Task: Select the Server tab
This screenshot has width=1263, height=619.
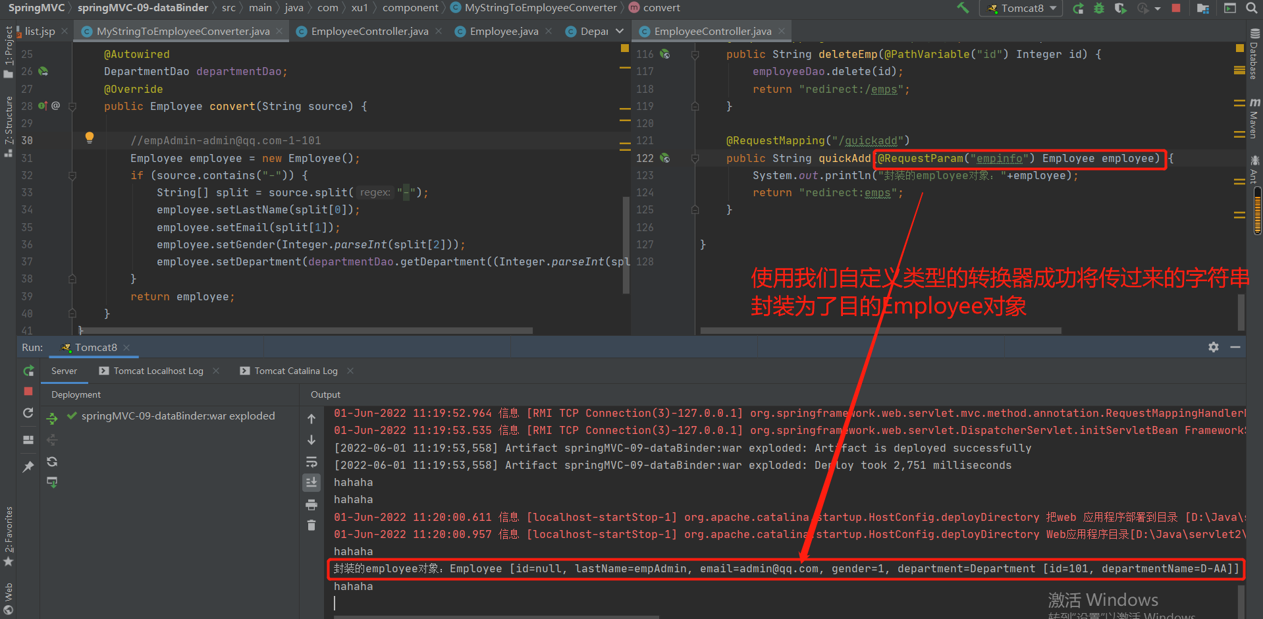Action: 64,371
